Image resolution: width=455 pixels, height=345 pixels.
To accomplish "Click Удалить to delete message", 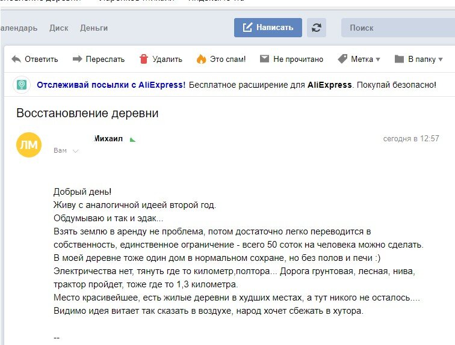I will [167, 59].
